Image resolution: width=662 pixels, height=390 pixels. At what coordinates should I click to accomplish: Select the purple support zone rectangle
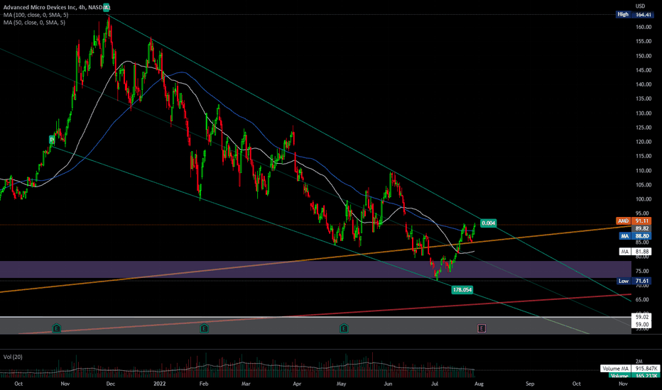coord(315,269)
